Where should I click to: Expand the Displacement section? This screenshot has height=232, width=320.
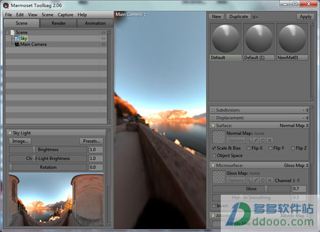(213, 118)
